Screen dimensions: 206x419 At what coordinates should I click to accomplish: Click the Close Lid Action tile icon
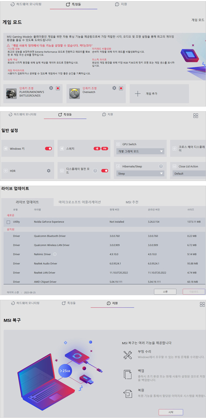[174, 166]
